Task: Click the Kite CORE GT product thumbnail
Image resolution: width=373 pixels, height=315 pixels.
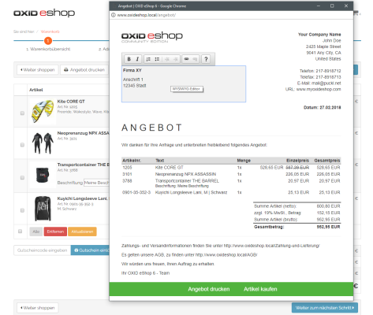Action: coord(43,111)
